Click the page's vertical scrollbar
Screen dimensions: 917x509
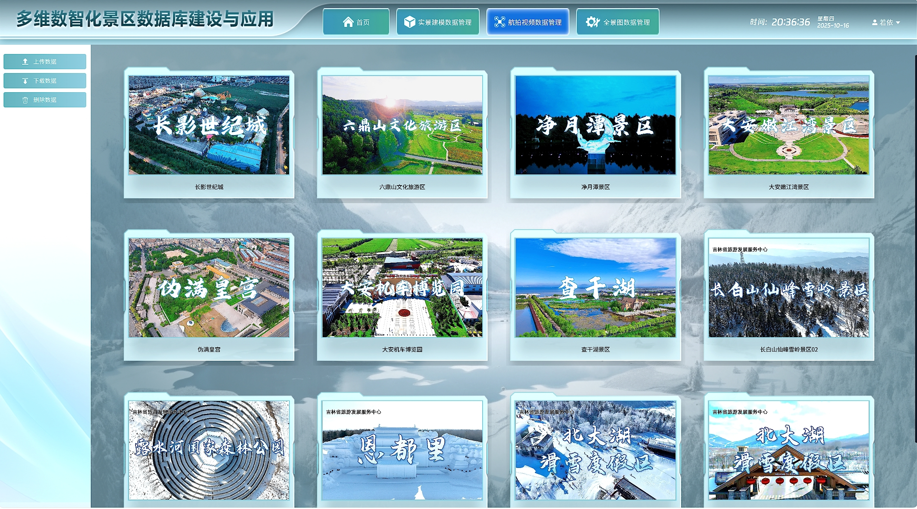[x=916, y=249]
